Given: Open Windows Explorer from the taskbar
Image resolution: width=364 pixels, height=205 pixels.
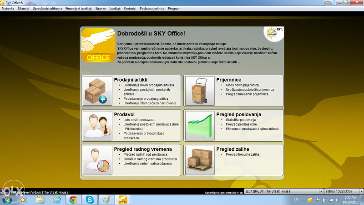Looking at the screenshot, I should [40, 200].
